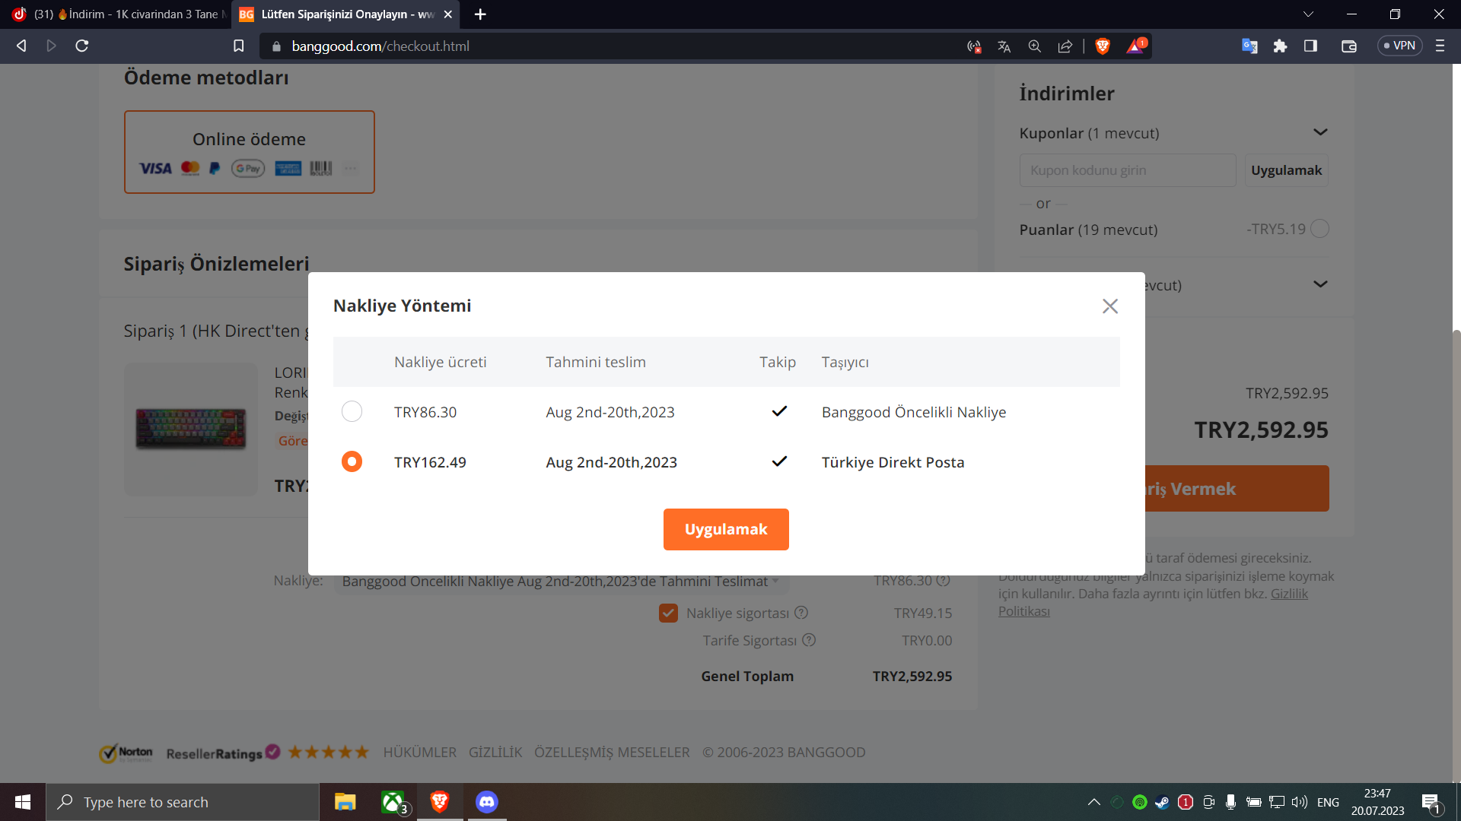Toggle the Nakliye sigortası checkbox

[668, 613]
